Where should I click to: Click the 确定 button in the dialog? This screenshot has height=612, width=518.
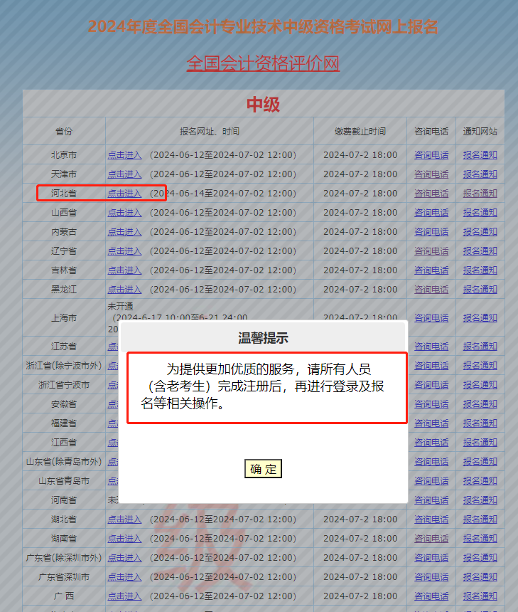(264, 469)
